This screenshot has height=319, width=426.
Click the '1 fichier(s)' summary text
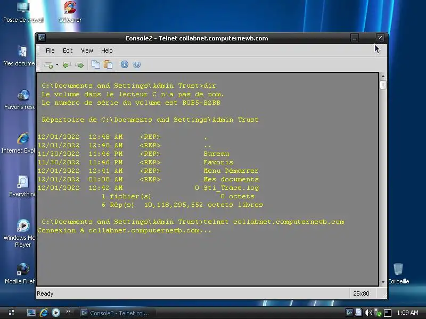tap(126, 196)
